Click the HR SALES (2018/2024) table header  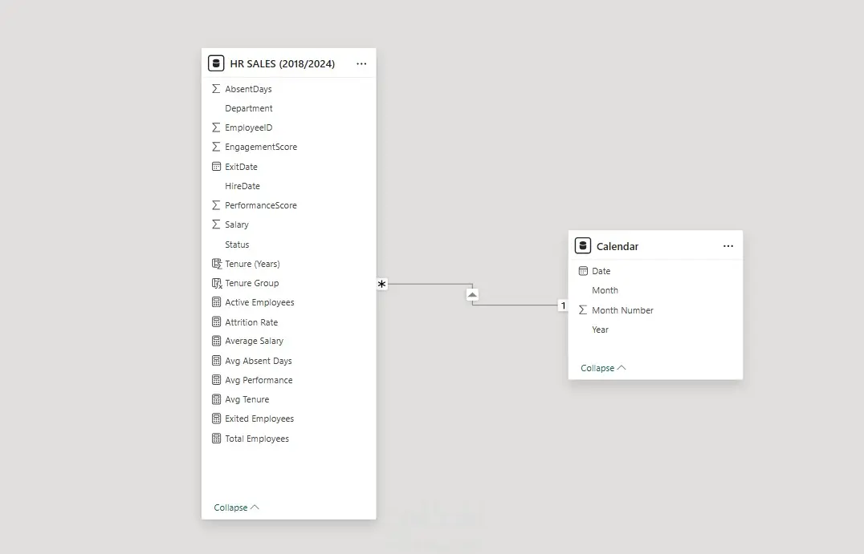click(282, 64)
